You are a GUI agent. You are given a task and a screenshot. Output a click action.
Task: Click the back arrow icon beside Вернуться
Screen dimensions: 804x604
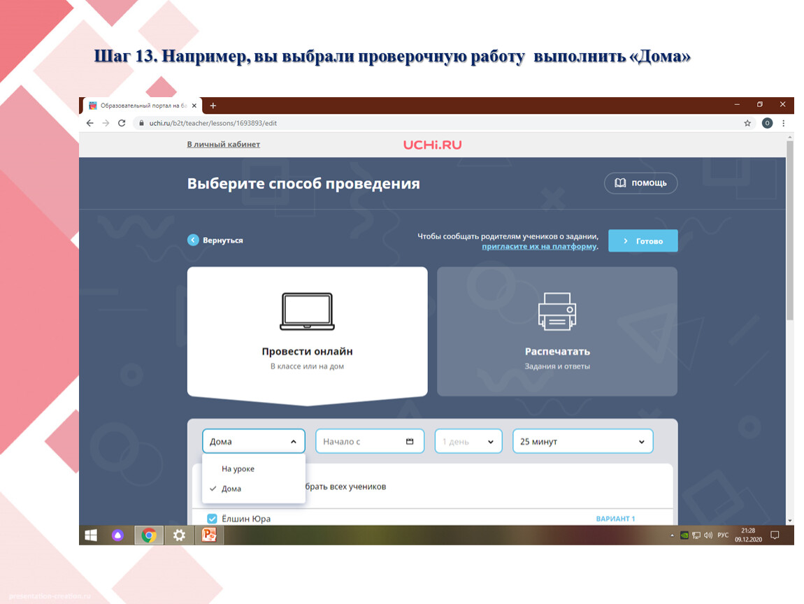193,240
